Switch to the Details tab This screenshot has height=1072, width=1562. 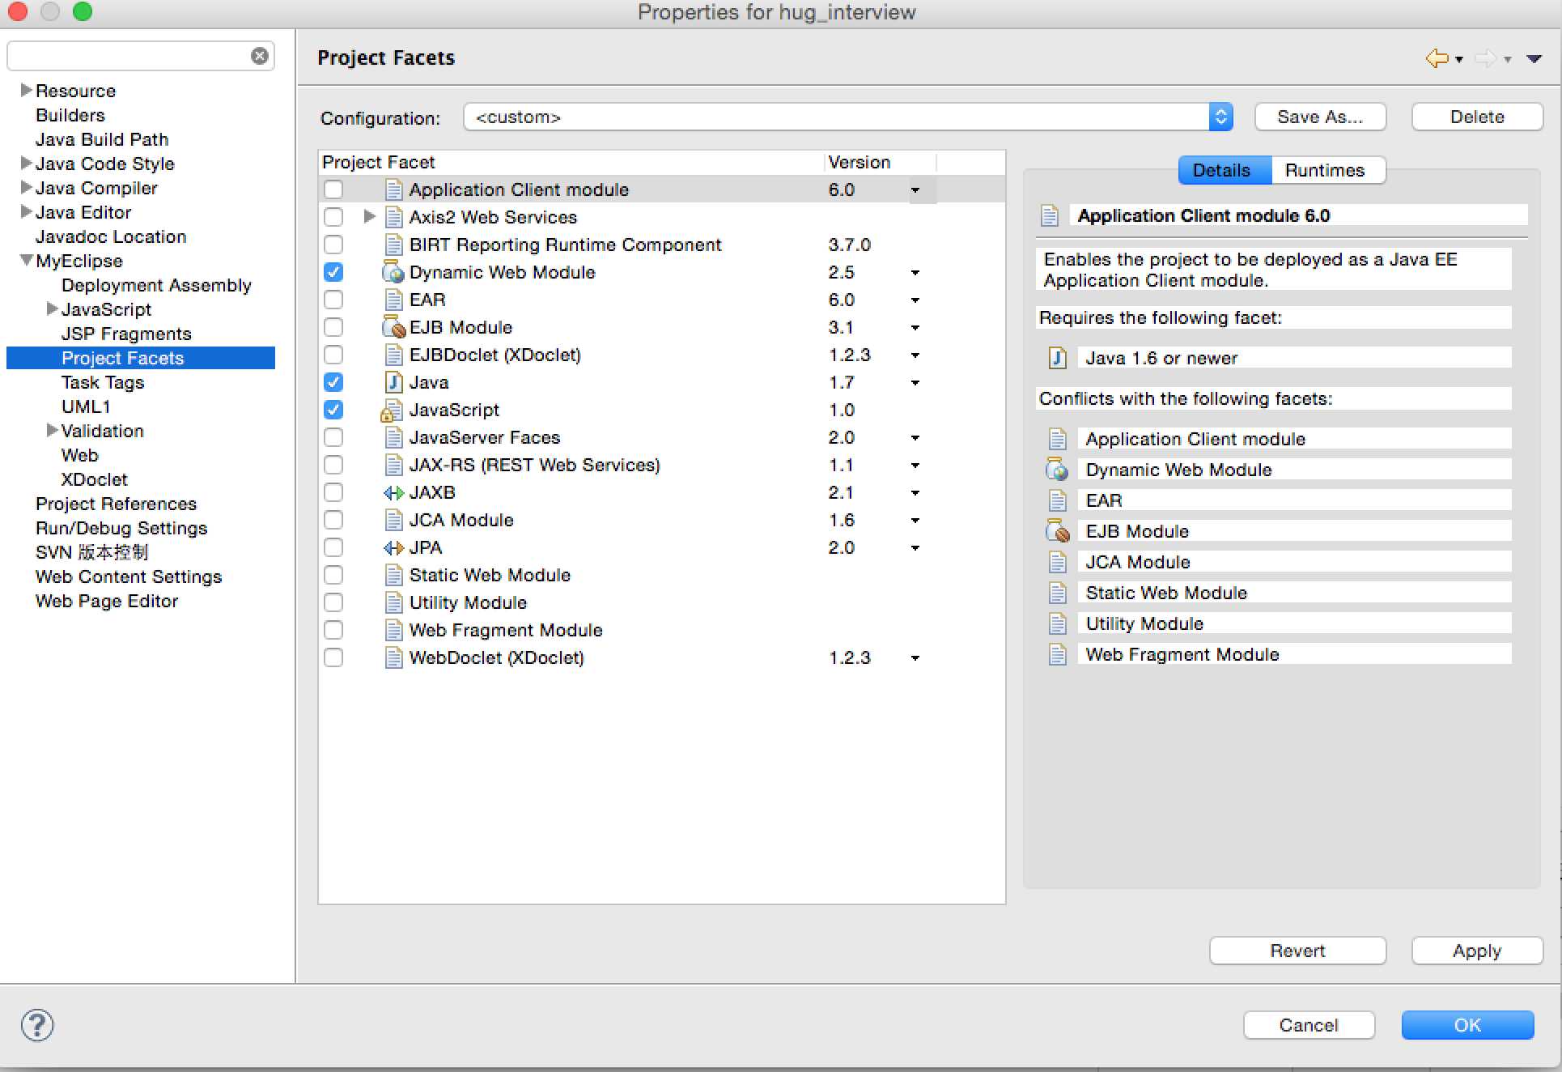1225,171
